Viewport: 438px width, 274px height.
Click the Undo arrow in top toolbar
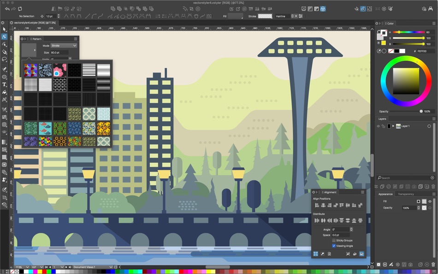pos(7,9)
